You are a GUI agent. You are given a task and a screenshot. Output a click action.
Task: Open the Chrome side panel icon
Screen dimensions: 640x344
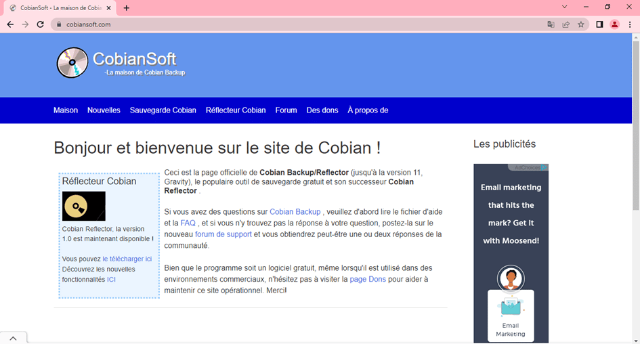click(x=599, y=24)
